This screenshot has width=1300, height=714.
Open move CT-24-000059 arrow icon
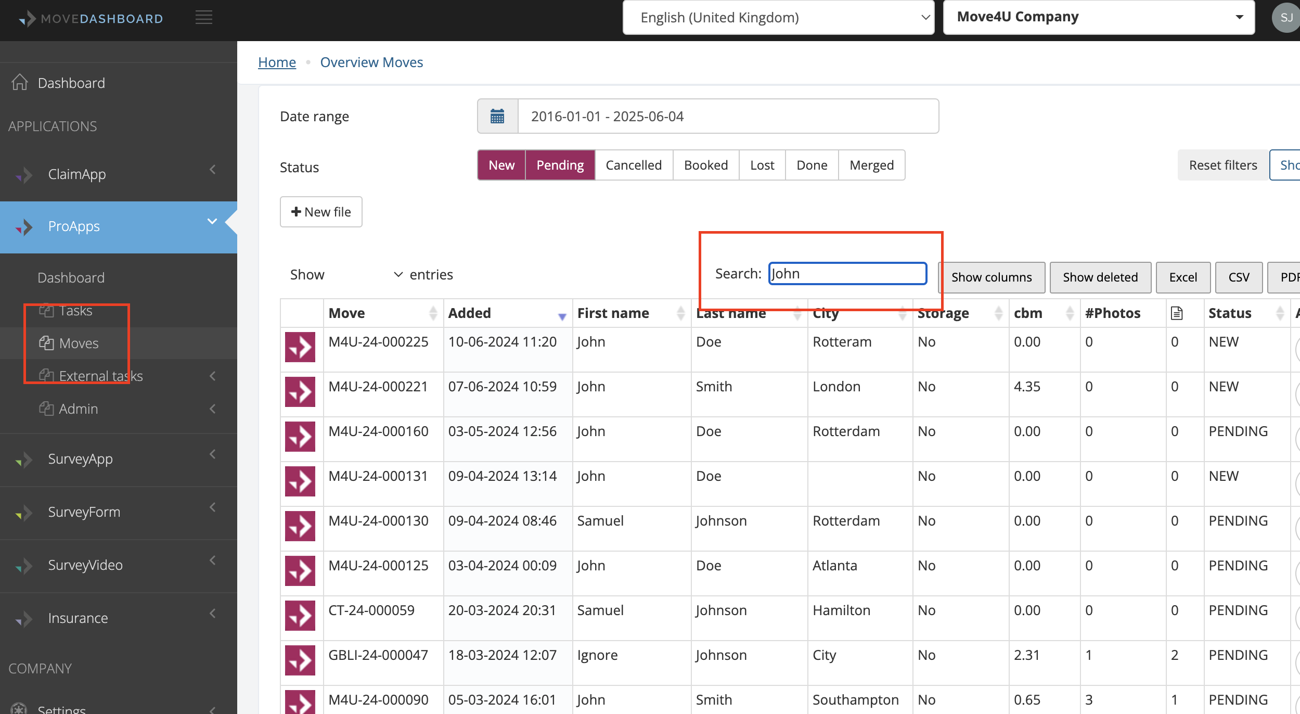click(x=300, y=616)
